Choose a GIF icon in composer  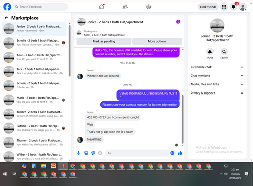[x=100, y=153]
